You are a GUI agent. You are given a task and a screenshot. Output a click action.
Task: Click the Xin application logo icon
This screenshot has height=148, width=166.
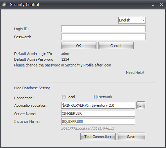pos(4,5)
